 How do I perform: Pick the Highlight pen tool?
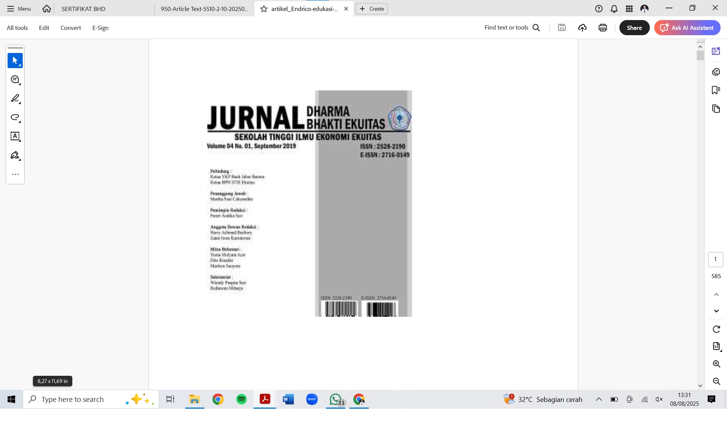pos(15,98)
